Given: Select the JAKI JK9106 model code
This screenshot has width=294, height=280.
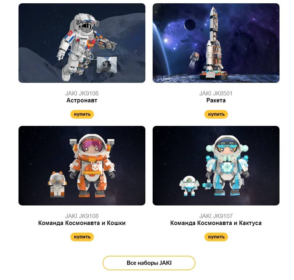Looking at the screenshot, I should point(82,93).
